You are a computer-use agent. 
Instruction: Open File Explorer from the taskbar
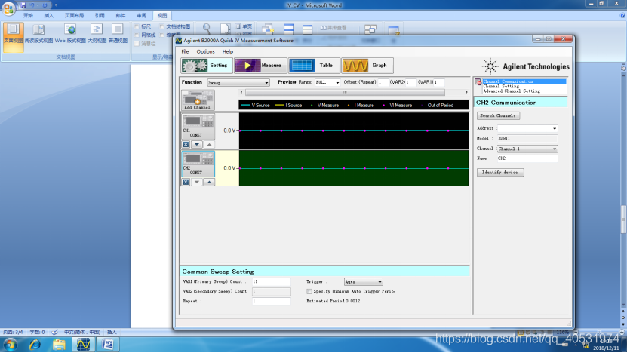(59, 344)
